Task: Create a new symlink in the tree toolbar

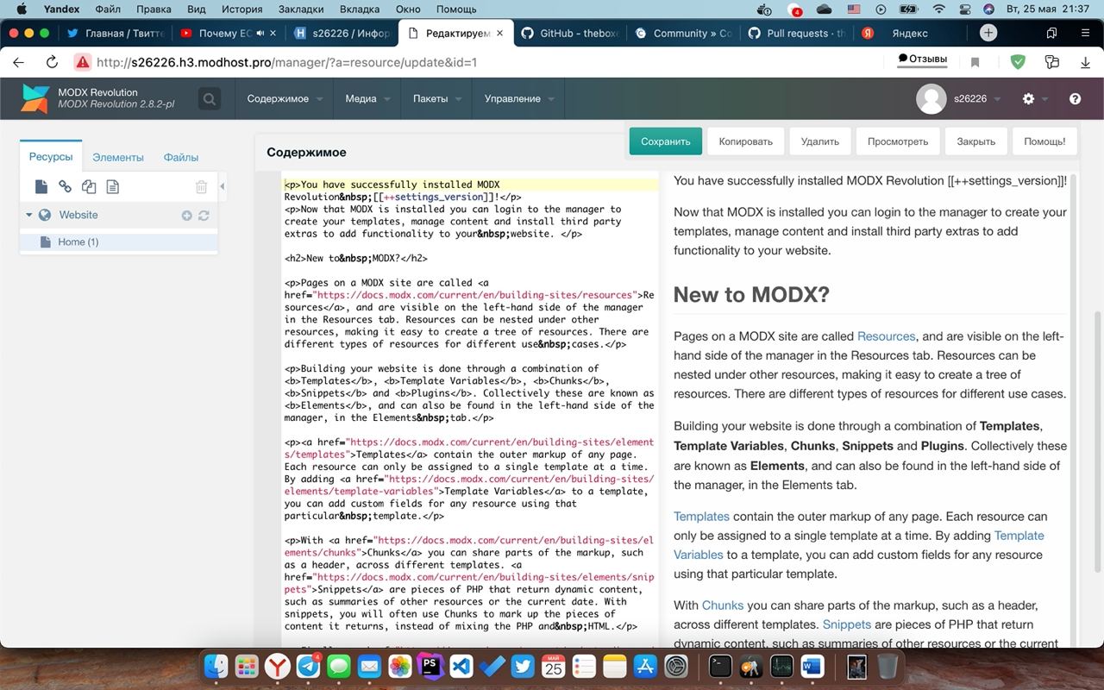Action: pos(89,186)
